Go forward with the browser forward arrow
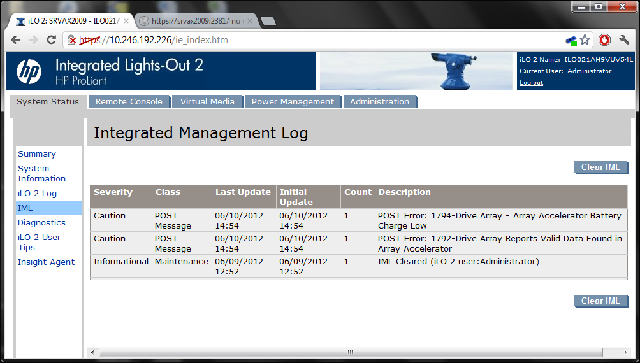The width and height of the screenshot is (640, 363). coord(34,40)
